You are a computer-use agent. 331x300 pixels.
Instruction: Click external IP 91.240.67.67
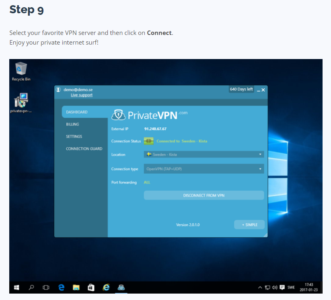155,129
